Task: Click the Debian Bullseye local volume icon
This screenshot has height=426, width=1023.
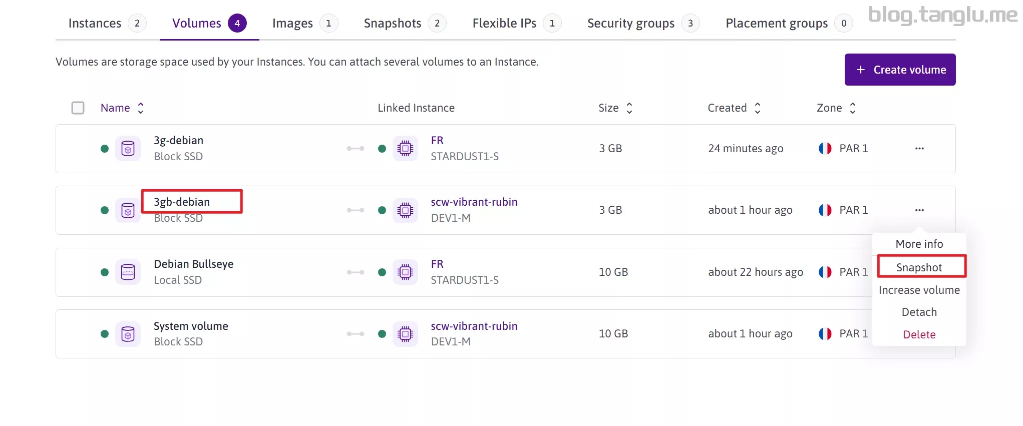Action: pos(128,272)
